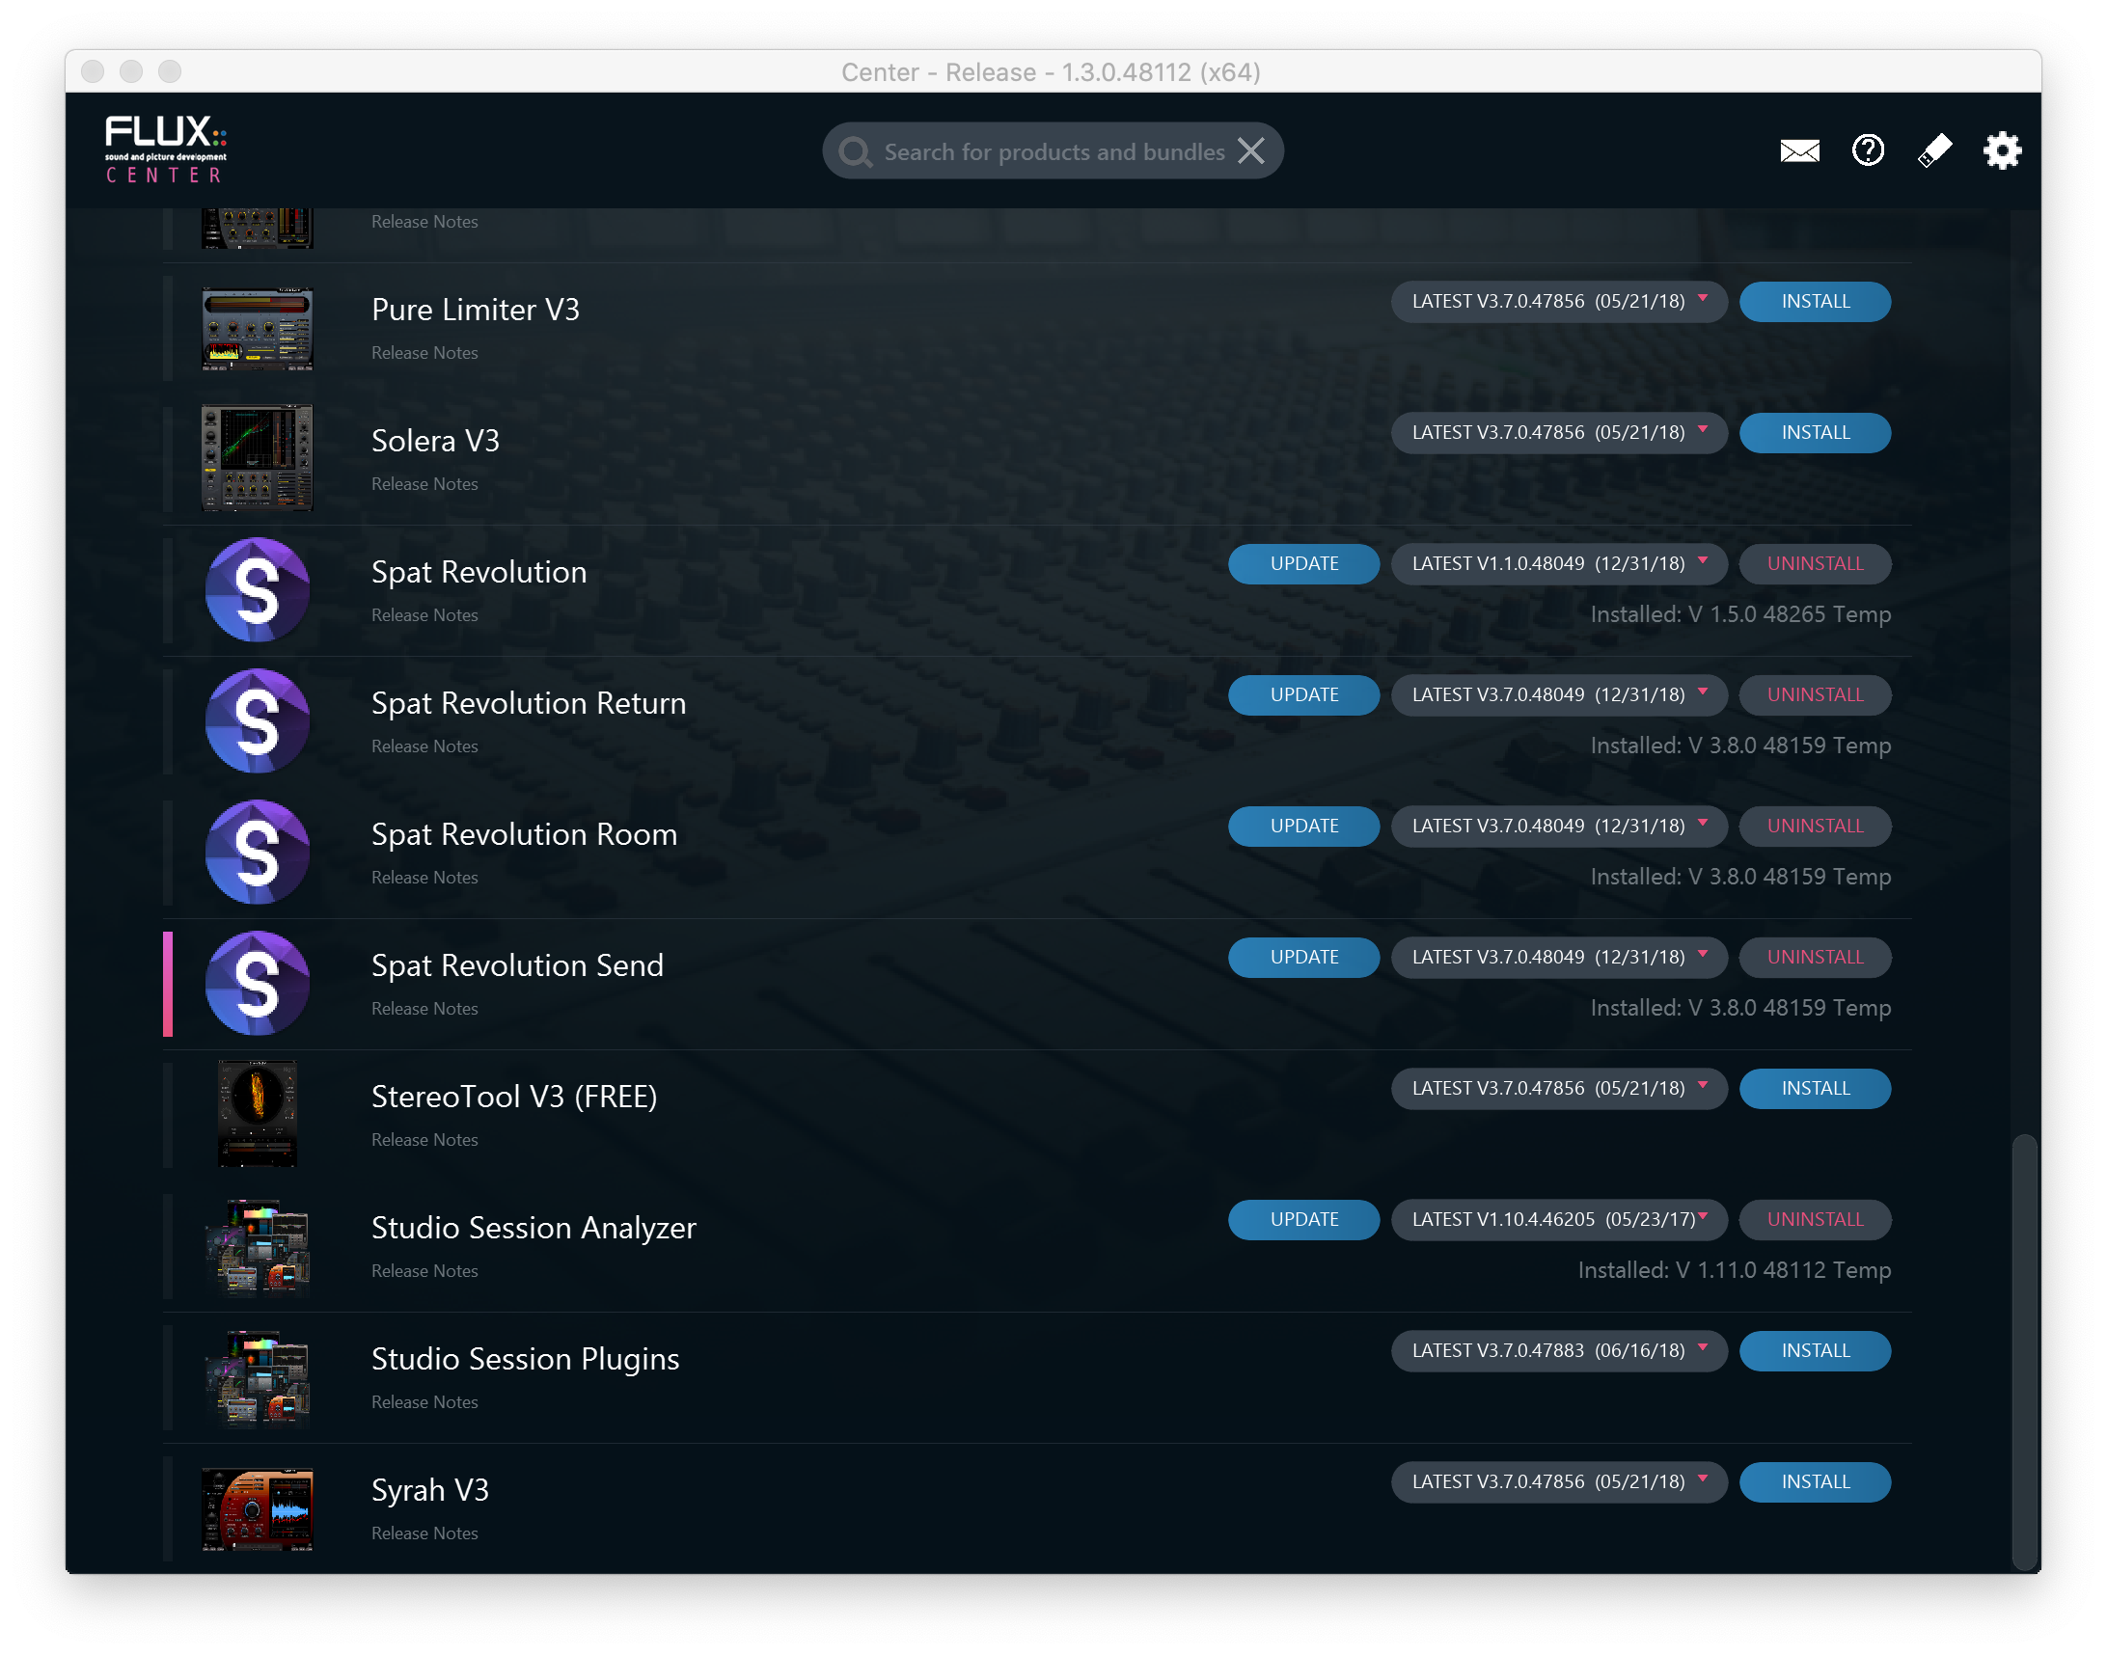2107x1655 pixels.
Task: Click the Syrah V3 product thumbnail
Action: click(x=257, y=1508)
